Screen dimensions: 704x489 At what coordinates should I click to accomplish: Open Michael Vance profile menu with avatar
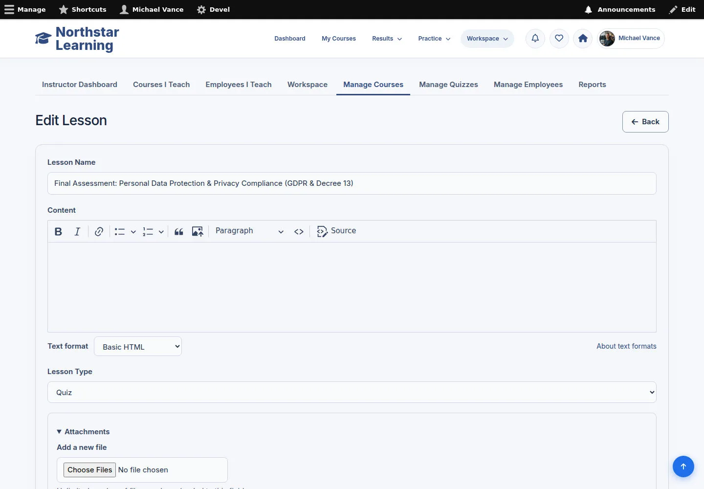pyautogui.click(x=631, y=38)
